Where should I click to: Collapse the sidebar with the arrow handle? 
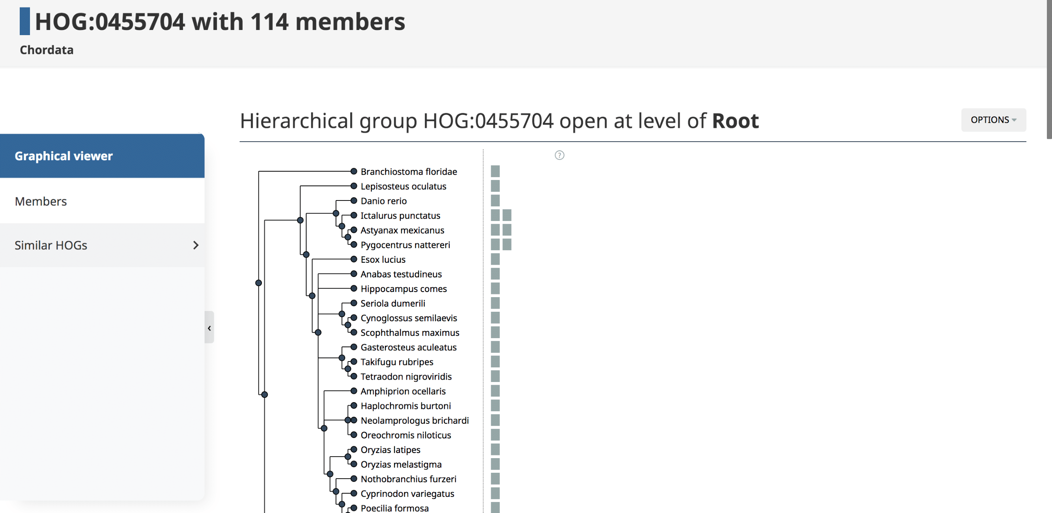tap(209, 328)
